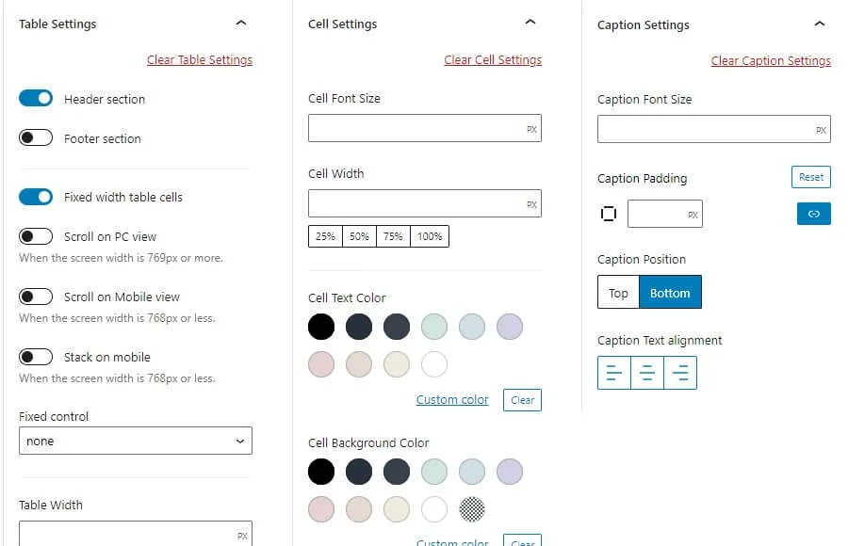The width and height of the screenshot is (848, 546).
Task: Pick pink Cell Text Color swatch
Action: [321, 364]
